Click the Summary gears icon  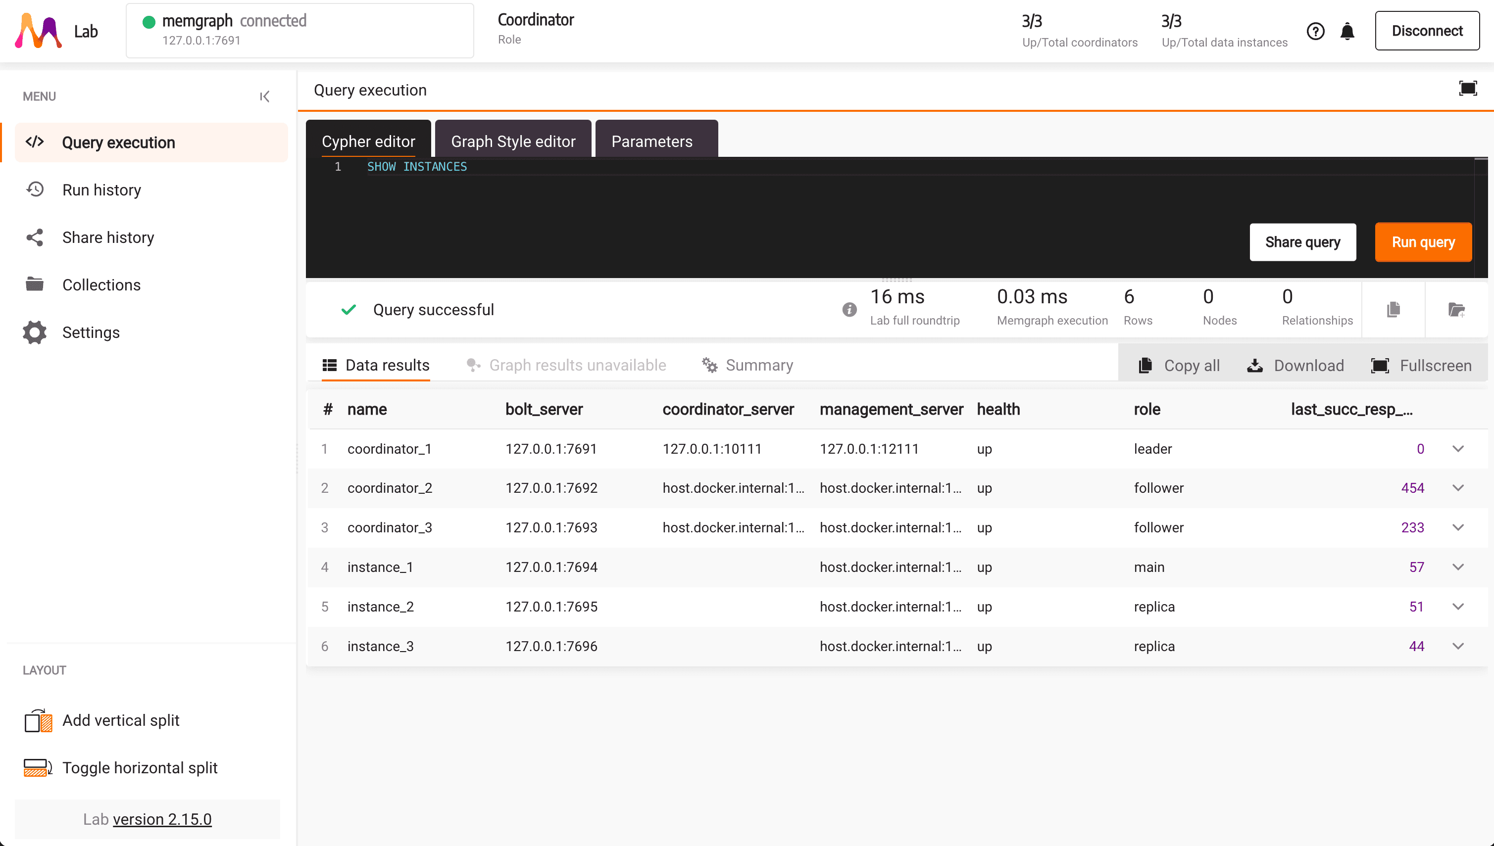[x=709, y=365]
